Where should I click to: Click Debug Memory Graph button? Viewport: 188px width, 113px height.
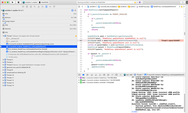point(108,75)
